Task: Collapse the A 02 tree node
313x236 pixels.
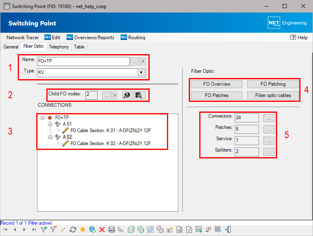Action: [50, 137]
